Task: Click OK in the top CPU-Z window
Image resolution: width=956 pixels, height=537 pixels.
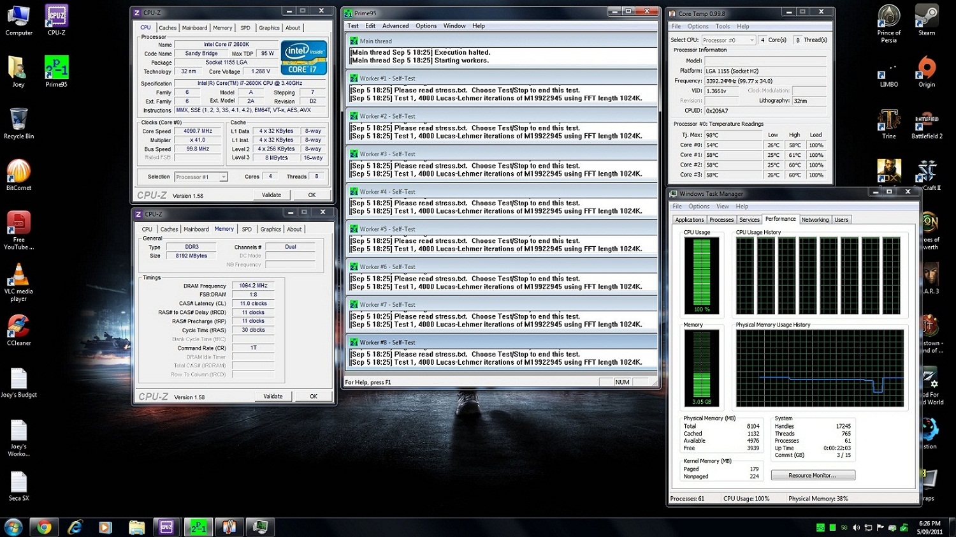Action: click(x=312, y=195)
